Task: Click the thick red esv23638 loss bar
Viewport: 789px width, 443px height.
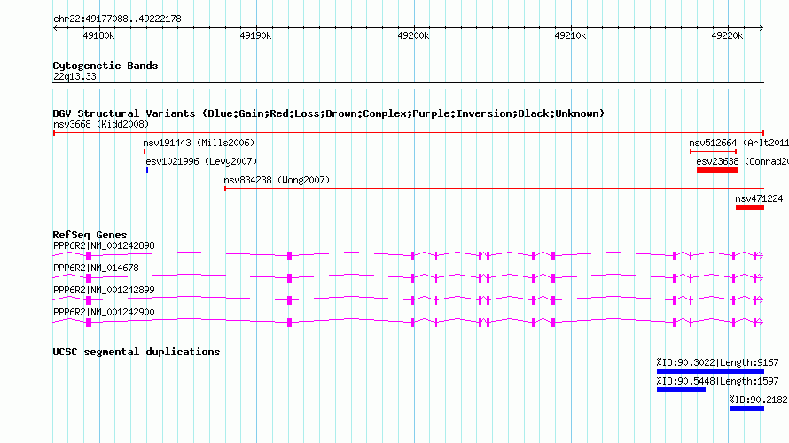Action: 717,170
